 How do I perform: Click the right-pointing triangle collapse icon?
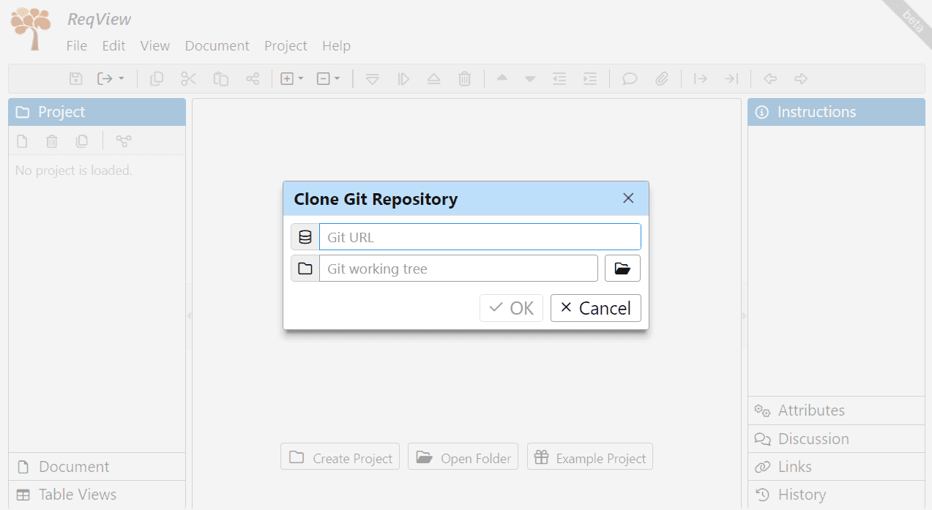403,78
